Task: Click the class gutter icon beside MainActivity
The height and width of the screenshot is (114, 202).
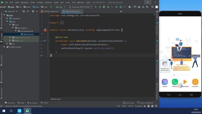Action: 45,30
